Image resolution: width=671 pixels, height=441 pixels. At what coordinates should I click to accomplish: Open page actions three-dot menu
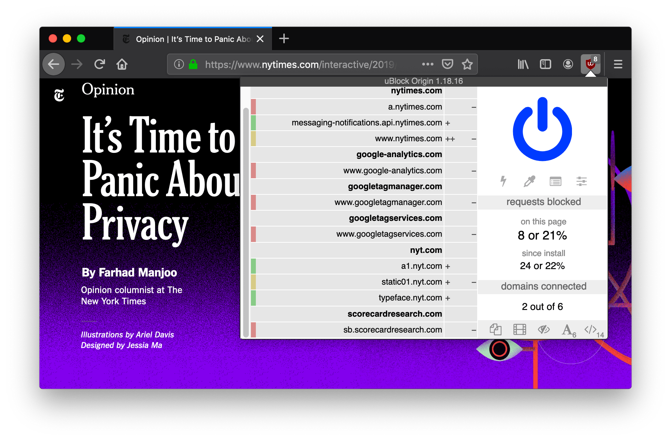(x=427, y=64)
